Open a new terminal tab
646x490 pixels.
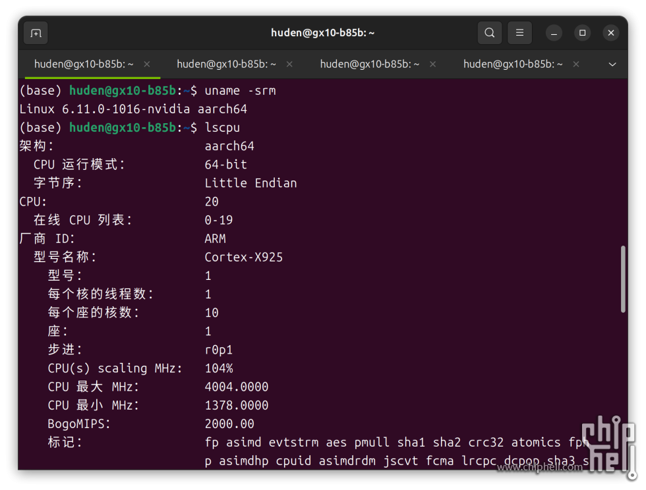click(36, 33)
